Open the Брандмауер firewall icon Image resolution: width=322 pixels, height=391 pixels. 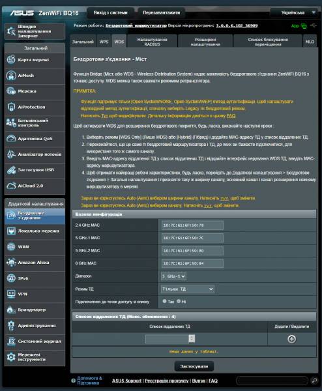click(x=11, y=310)
